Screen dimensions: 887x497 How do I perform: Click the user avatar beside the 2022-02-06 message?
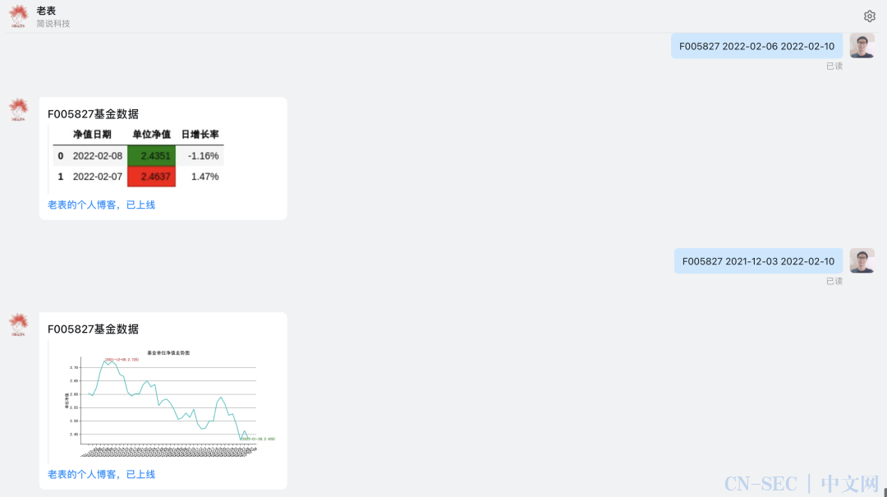tap(862, 46)
